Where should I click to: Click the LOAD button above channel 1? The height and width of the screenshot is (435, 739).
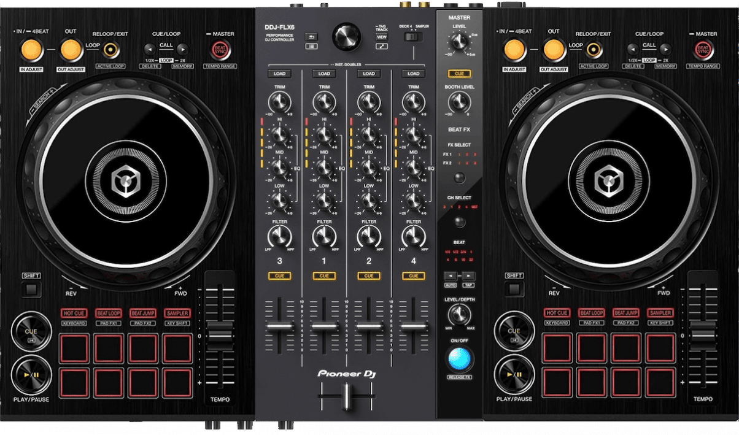tap(323, 74)
